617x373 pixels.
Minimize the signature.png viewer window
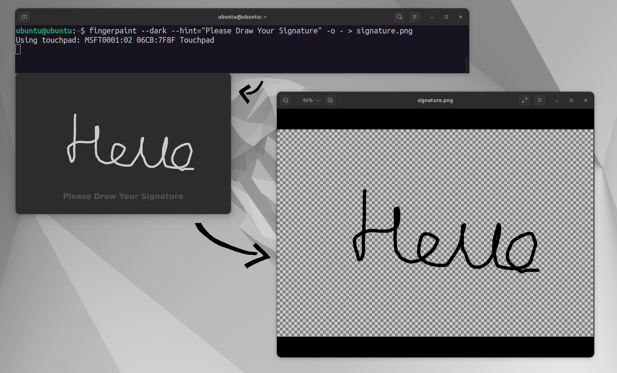click(557, 100)
